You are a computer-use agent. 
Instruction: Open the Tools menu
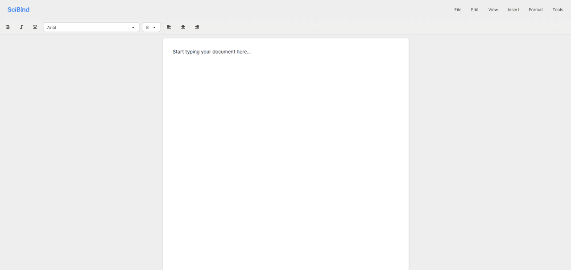[x=558, y=9]
